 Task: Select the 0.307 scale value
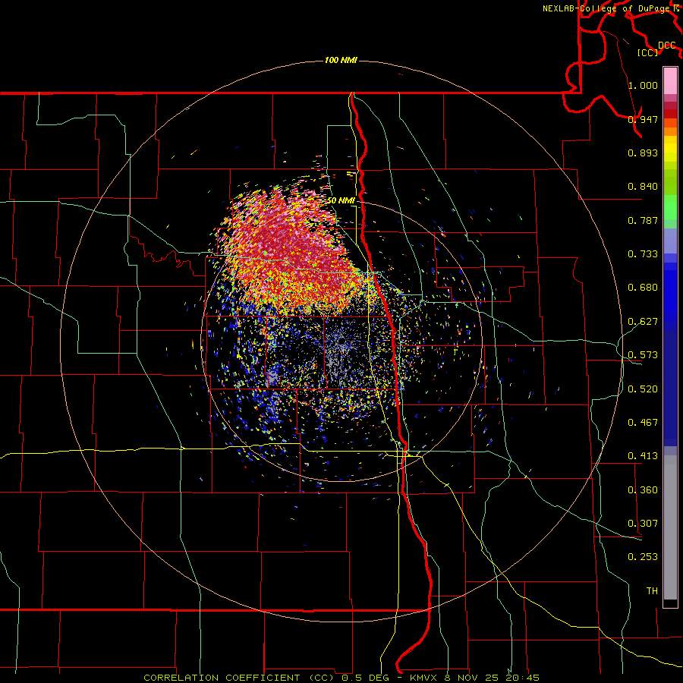[x=643, y=524]
